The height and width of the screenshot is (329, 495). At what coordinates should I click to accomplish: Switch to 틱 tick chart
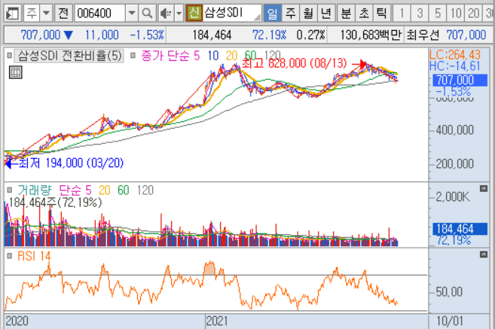point(382,14)
